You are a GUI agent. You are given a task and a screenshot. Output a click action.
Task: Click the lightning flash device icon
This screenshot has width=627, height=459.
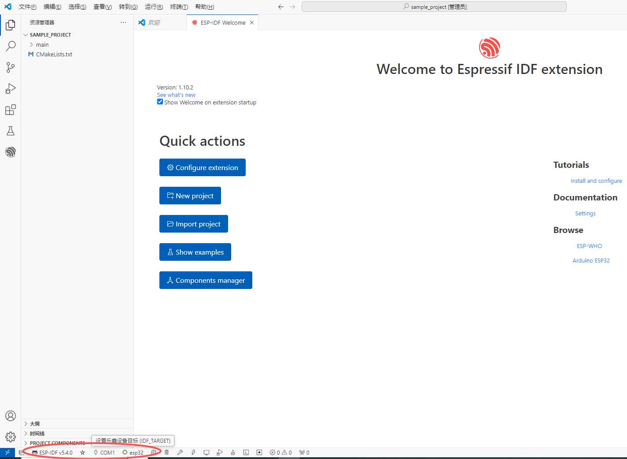click(193, 452)
